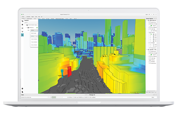Enable the last prediction radio under Predictions
The width and height of the screenshot is (177, 114).
151,41
